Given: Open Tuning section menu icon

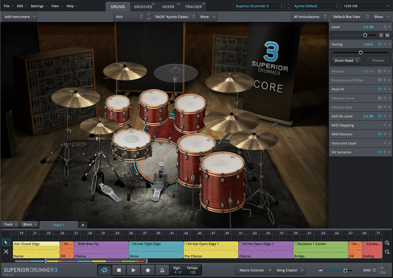Looking at the screenshot, I should click(x=385, y=44).
